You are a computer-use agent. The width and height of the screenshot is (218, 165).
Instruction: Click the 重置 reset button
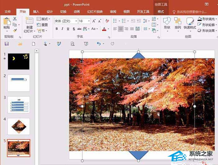click(42, 25)
